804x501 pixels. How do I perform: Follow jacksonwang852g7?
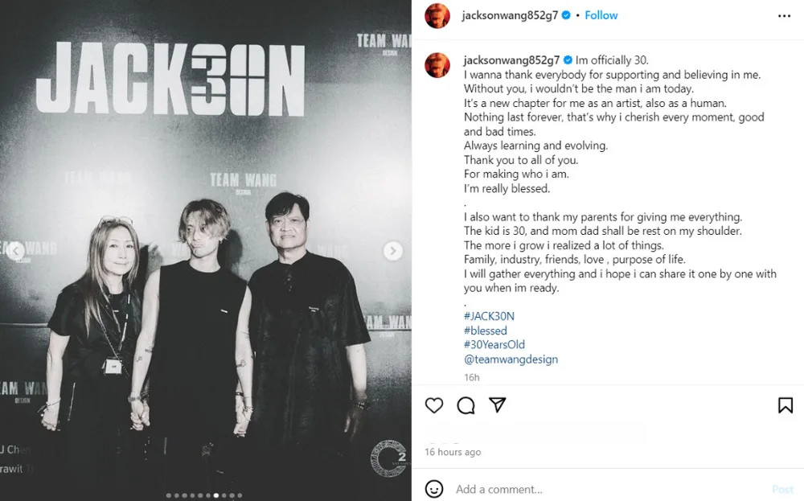pos(601,15)
